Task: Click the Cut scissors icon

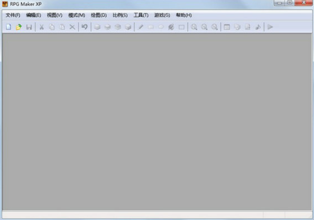Action: pyautogui.click(x=42, y=27)
